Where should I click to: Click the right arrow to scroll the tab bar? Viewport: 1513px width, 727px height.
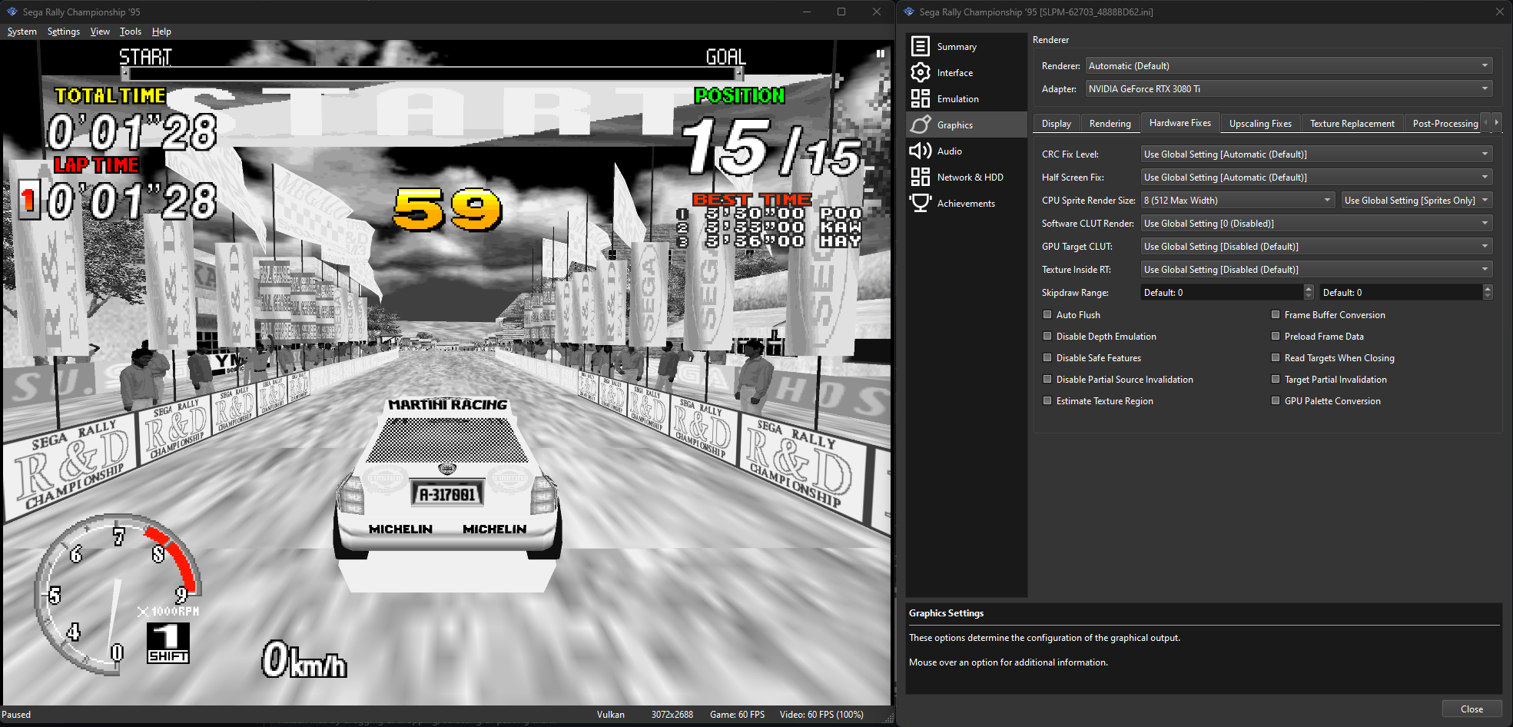tap(1498, 121)
